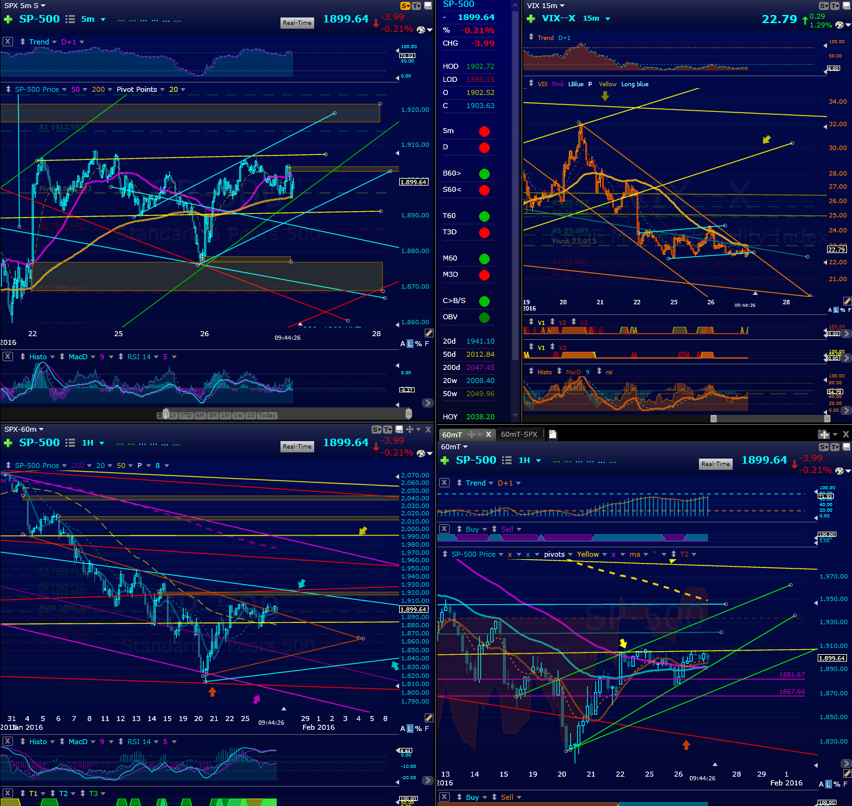This screenshot has width=852, height=806.
Task: Open the color palette icon in VIX 15m chart header
Action: pos(840,25)
